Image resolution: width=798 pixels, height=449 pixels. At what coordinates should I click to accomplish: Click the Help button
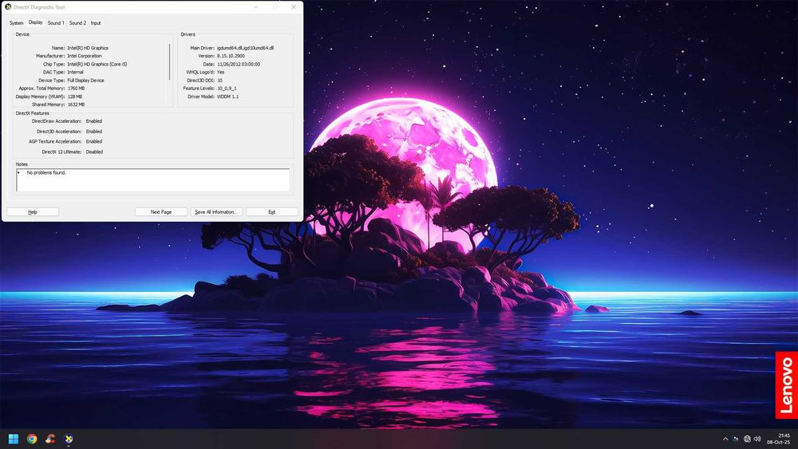[33, 212]
